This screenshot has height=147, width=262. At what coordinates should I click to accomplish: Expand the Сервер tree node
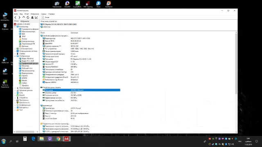(x=15, y=53)
